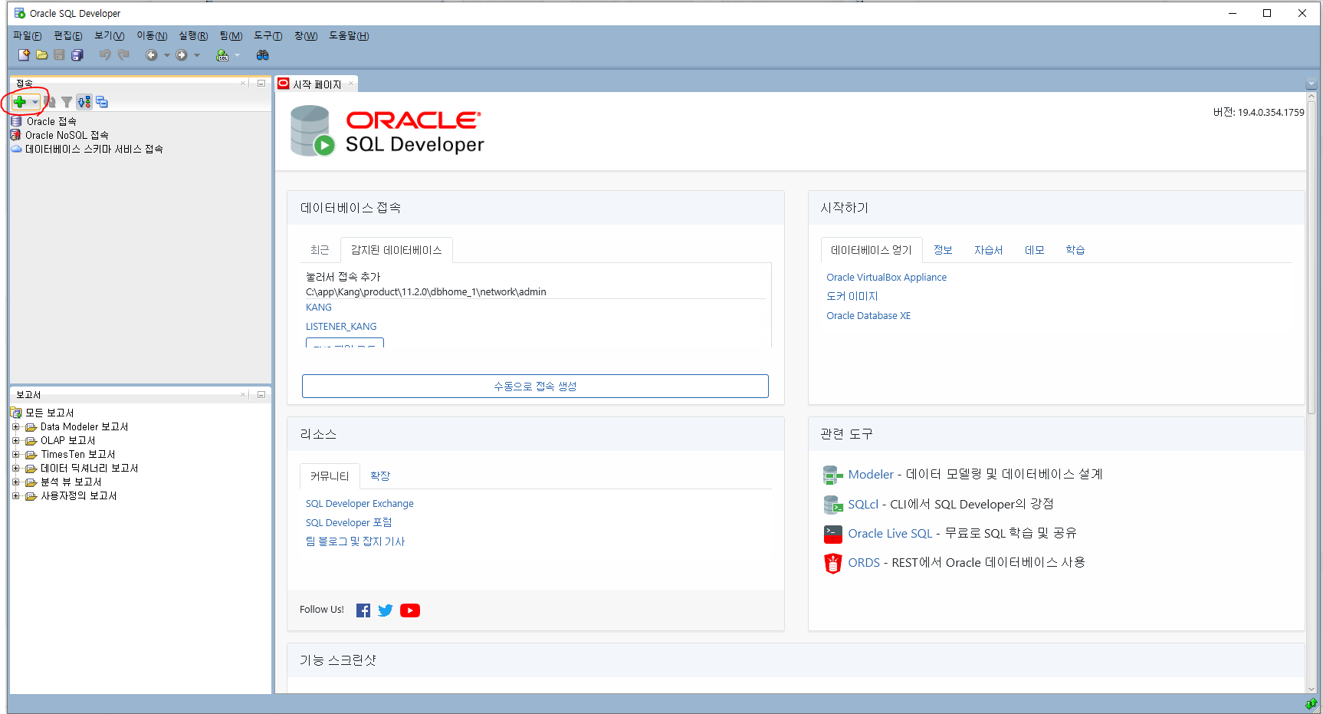Screen dimensions: 1323x714
Task: Click the Open folder toolbar icon
Action: 41,55
